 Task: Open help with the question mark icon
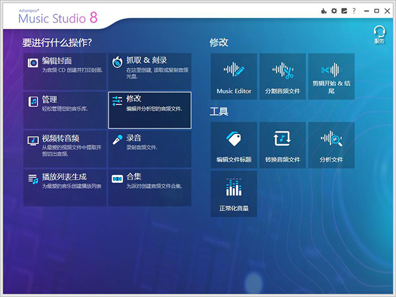(354, 11)
